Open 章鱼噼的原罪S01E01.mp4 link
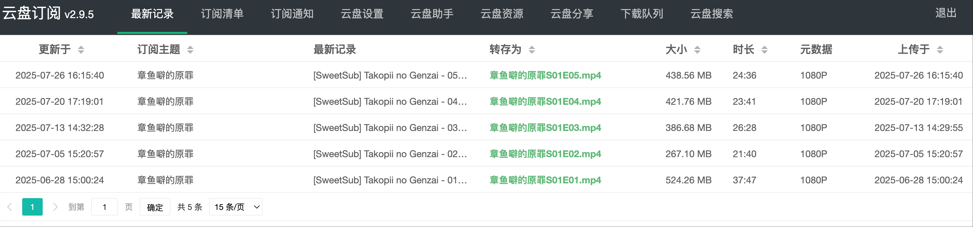 pyautogui.click(x=545, y=180)
